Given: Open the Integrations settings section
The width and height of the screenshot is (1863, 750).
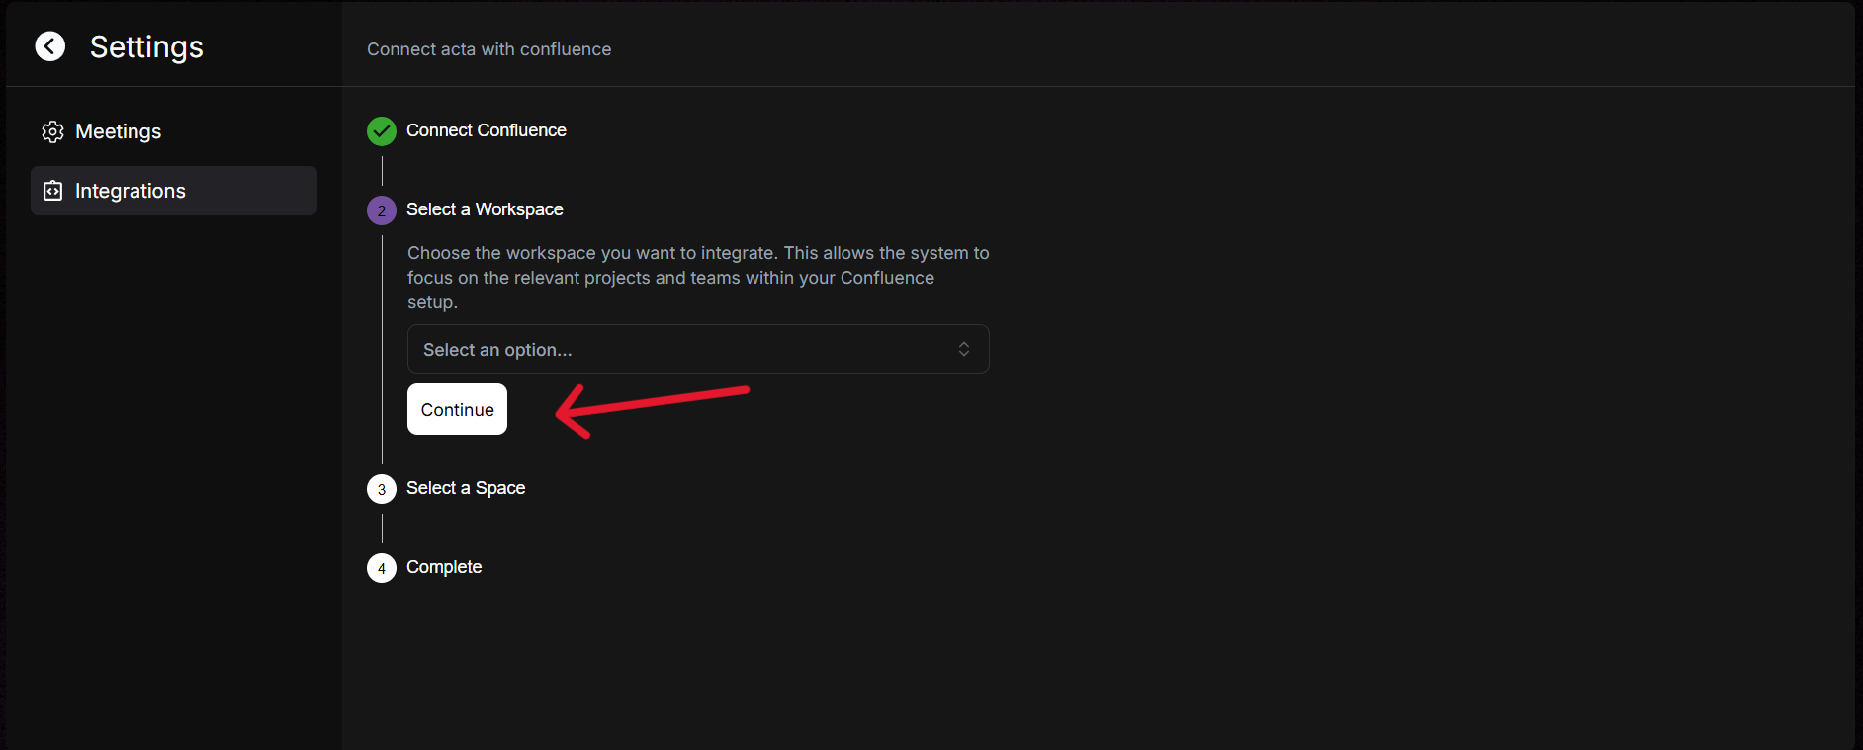Looking at the screenshot, I should 174,191.
